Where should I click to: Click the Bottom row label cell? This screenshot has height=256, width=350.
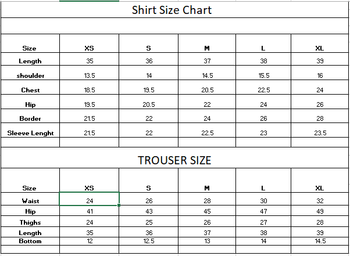[x=30, y=241]
